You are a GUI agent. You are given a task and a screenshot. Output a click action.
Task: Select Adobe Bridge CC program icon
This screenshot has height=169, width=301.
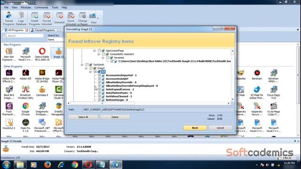click(42, 76)
